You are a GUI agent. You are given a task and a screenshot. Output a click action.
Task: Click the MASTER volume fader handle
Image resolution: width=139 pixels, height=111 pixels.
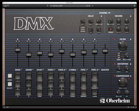105,51
